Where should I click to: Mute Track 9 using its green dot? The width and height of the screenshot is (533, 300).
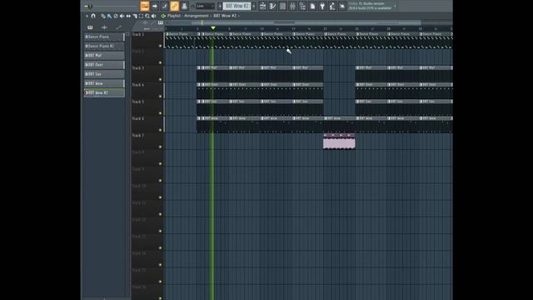click(x=160, y=181)
